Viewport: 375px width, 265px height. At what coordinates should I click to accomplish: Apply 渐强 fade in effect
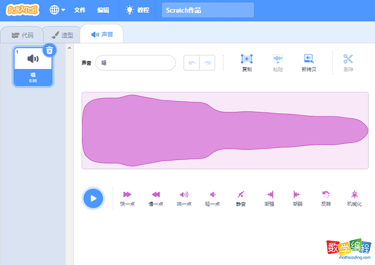(x=269, y=199)
